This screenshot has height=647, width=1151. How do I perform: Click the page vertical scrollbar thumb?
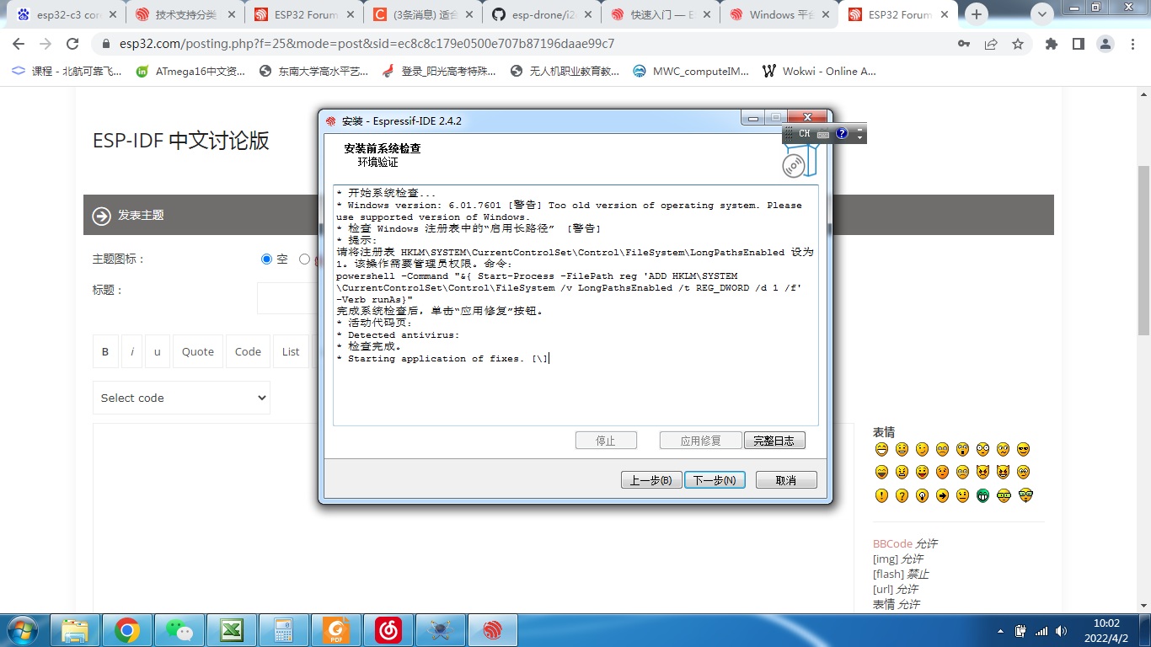(x=1143, y=250)
